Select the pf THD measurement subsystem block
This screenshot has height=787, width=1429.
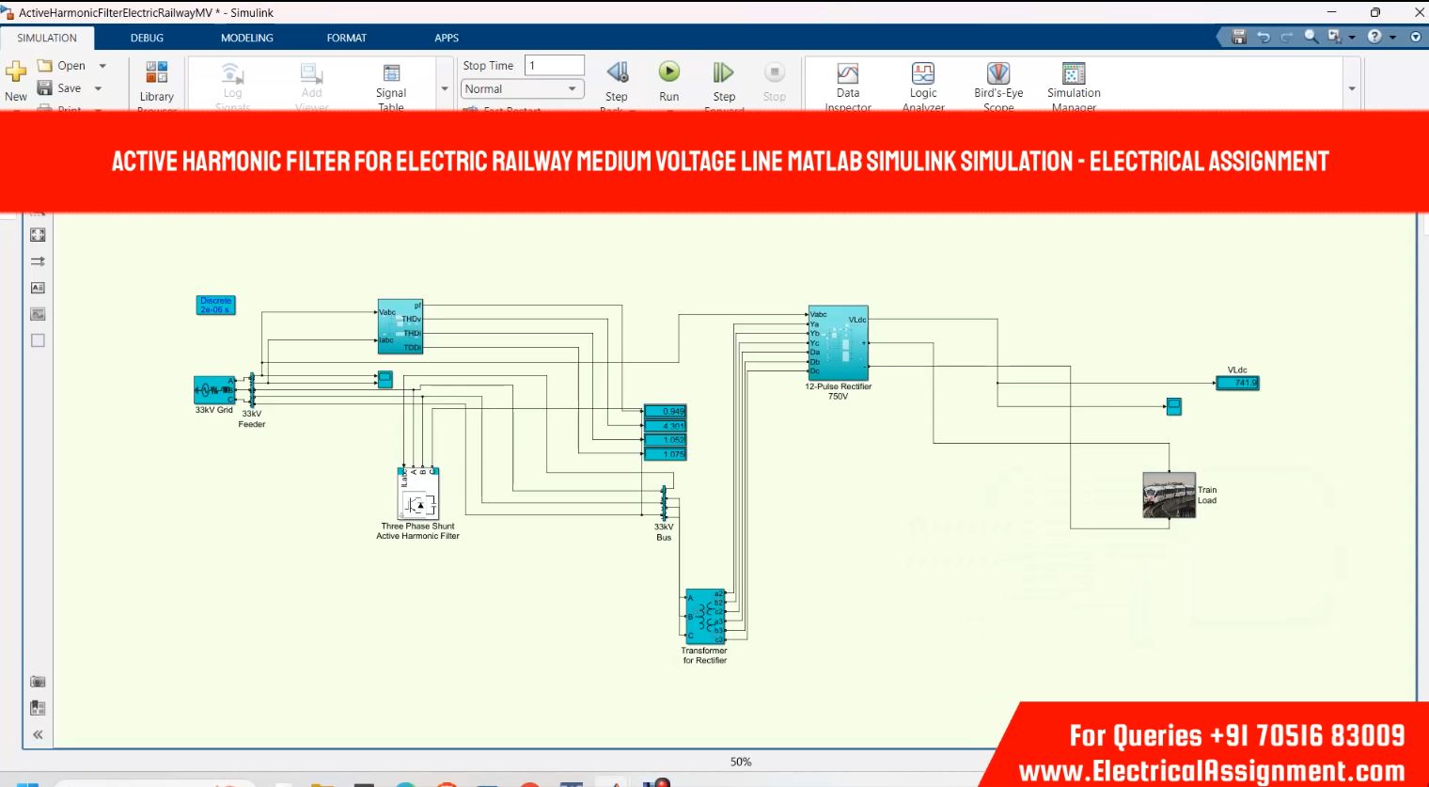[400, 326]
